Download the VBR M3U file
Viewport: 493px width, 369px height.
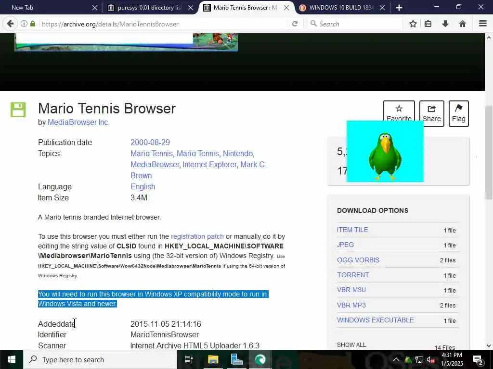(351, 290)
